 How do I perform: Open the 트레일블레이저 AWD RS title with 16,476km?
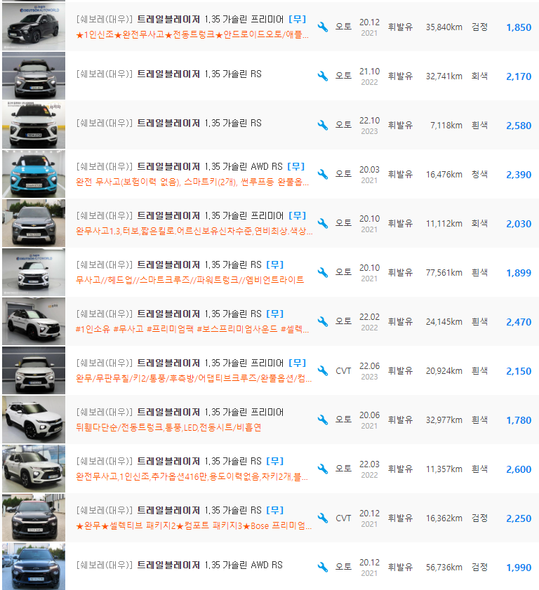179,166
